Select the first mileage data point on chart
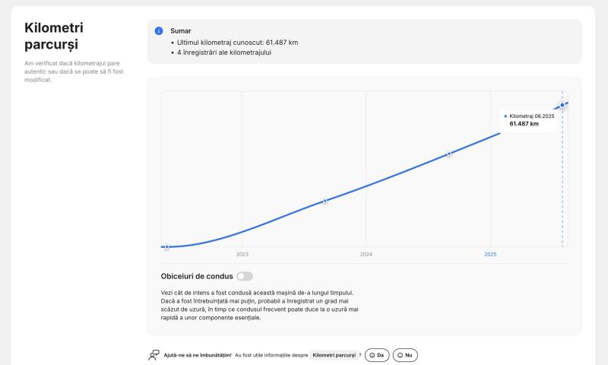The width and height of the screenshot is (608, 365). [166, 246]
